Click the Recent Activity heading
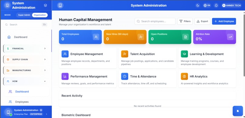This screenshot has width=245, height=118. [x=72, y=96]
